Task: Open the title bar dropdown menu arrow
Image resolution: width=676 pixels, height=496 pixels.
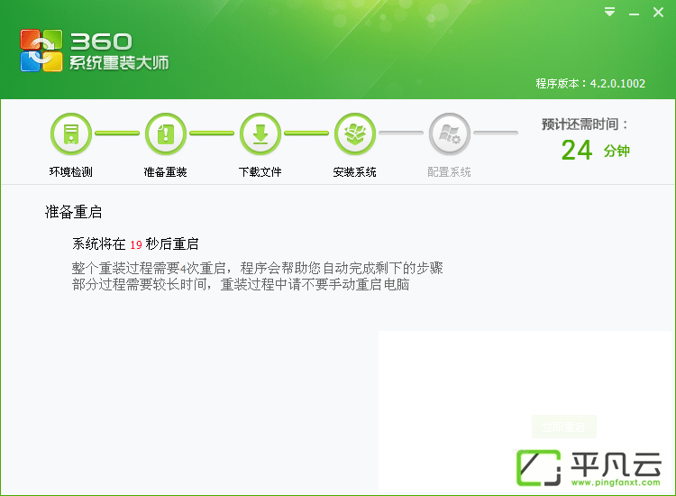Action: [x=609, y=12]
